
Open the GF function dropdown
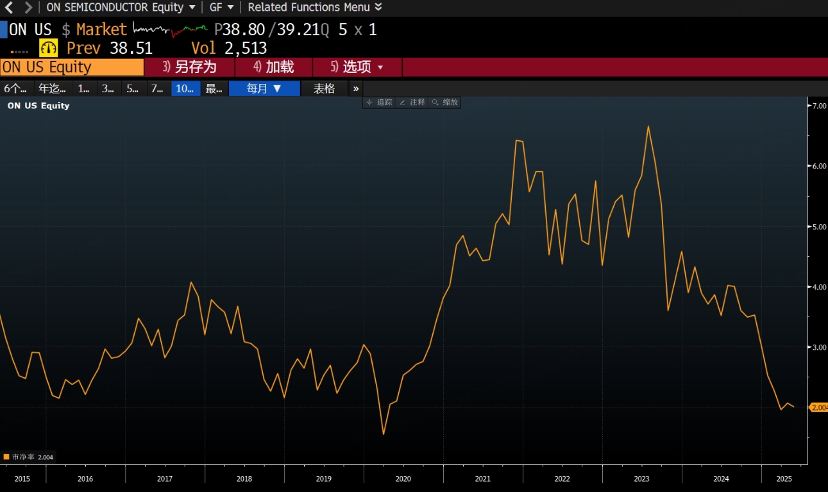pos(221,8)
